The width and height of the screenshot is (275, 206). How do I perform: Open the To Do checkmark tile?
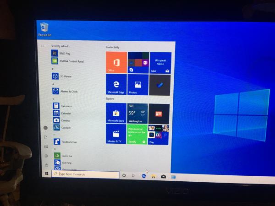[x=159, y=85]
